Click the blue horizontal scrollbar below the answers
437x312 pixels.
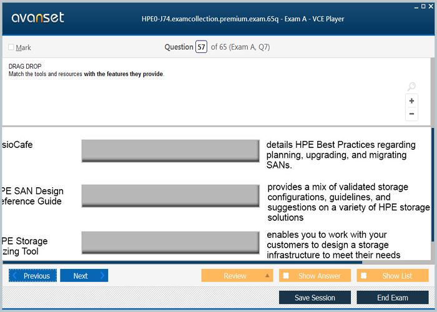pyautogui.click(x=182, y=263)
